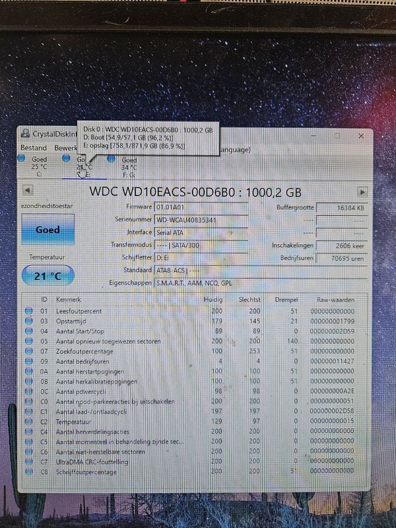This screenshot has height=528, width=396.
Task: Click raw value 000000001799 of Opstarttijd
Action: click(332, 321)
